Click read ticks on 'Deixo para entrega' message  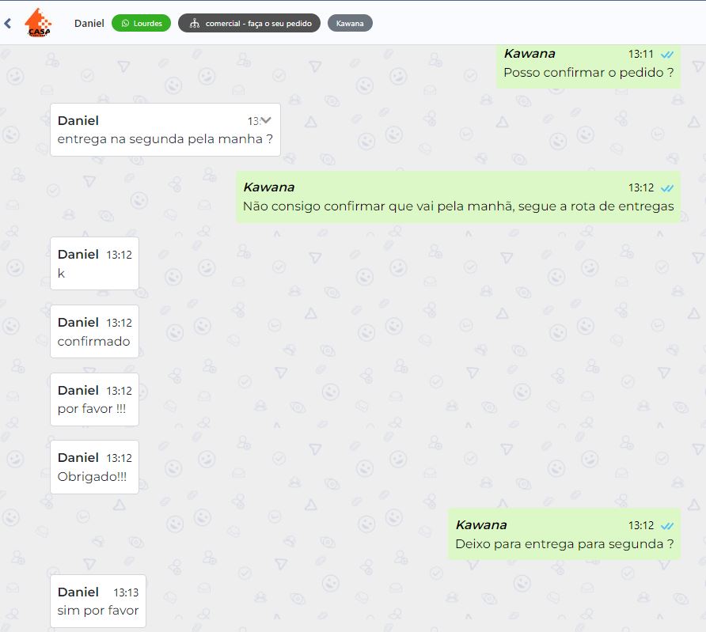click(x=667, y=525)
